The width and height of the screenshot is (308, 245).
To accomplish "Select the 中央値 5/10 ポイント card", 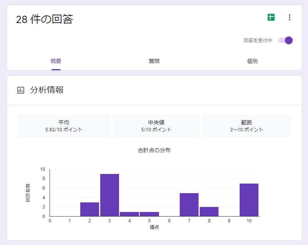I will pyautogui.click(x=156, y=126).
